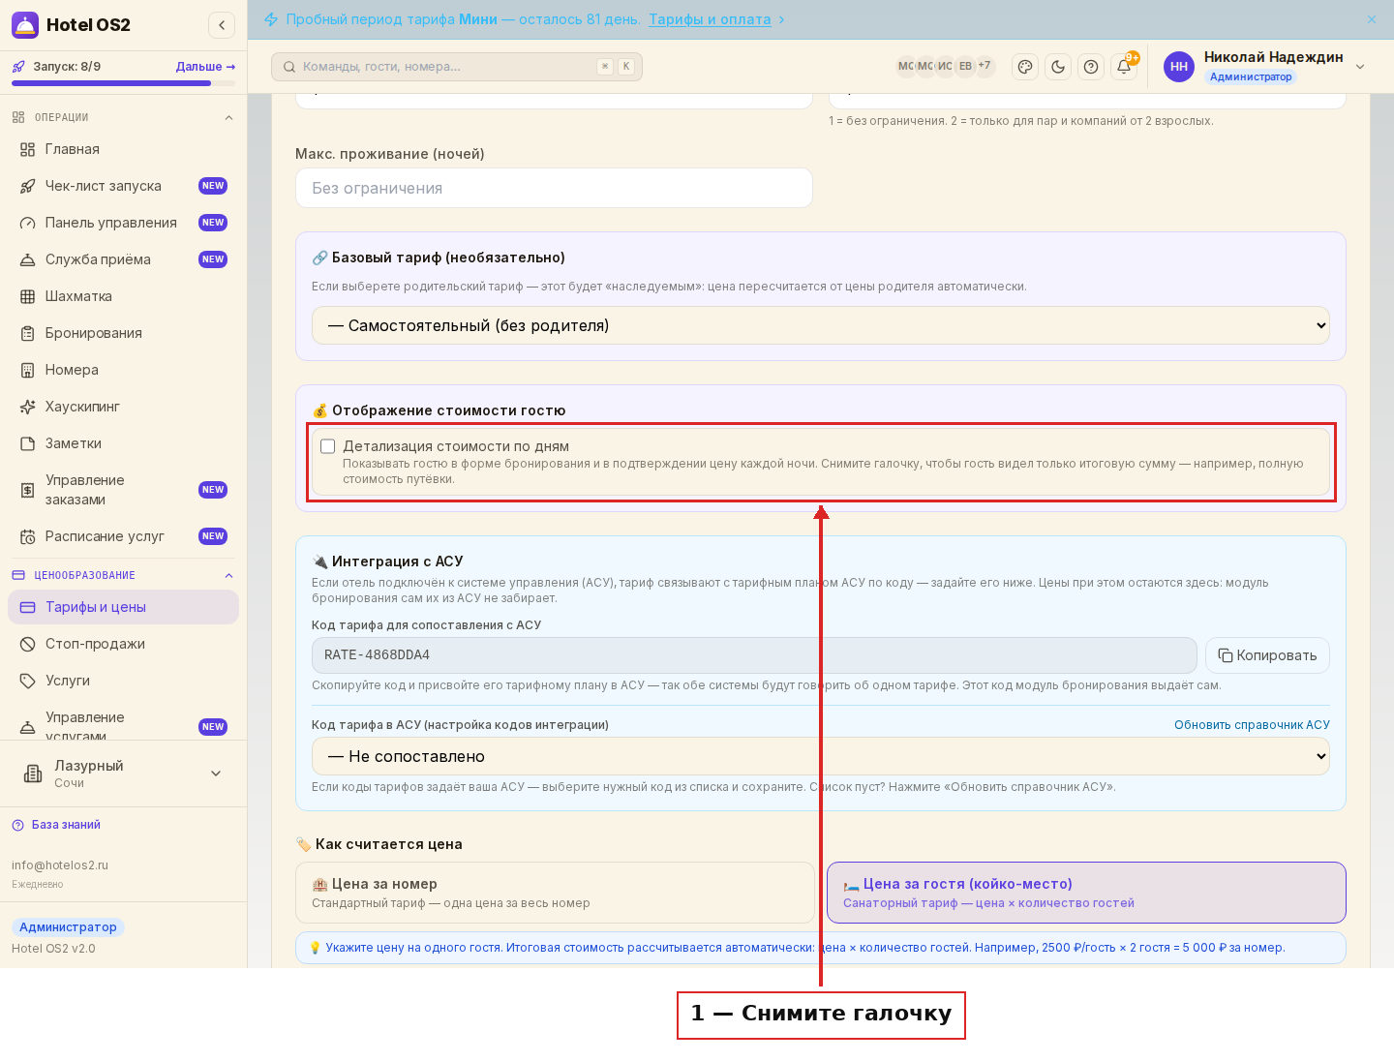Select Цена за номер pricing option
Viewport: 1394px width, 1062px height.
(555, 893)
